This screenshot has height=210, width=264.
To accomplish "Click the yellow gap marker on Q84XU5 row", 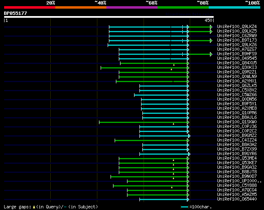I will tap(174, 65).
